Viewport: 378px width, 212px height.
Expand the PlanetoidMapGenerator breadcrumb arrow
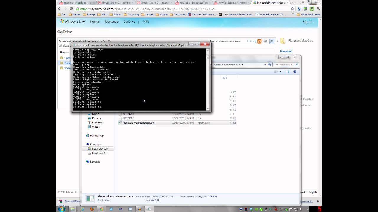tap(242, 64)
